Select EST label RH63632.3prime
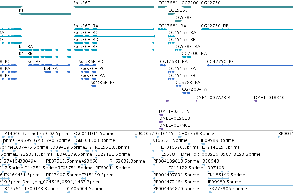The image size is (293, 194). point(127,161)
